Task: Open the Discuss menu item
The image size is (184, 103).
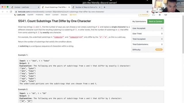Action: [64, 15]
